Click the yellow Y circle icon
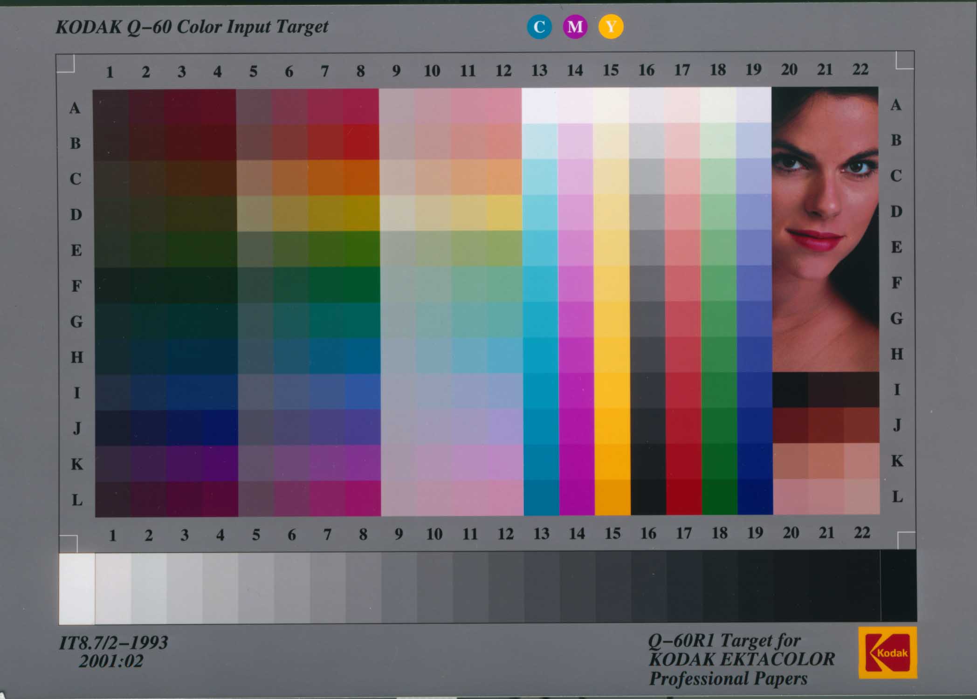The image size is (977, 699). (x=611, y=27)
